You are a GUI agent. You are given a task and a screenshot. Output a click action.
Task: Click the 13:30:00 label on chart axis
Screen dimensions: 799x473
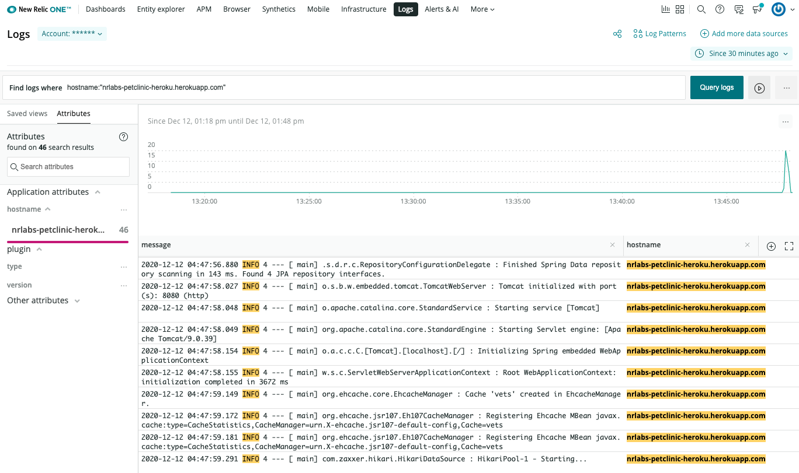413,201
